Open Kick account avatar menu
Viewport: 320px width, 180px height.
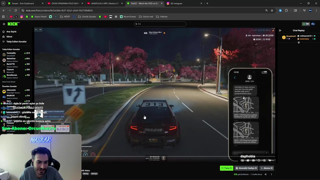pos(313,24)
